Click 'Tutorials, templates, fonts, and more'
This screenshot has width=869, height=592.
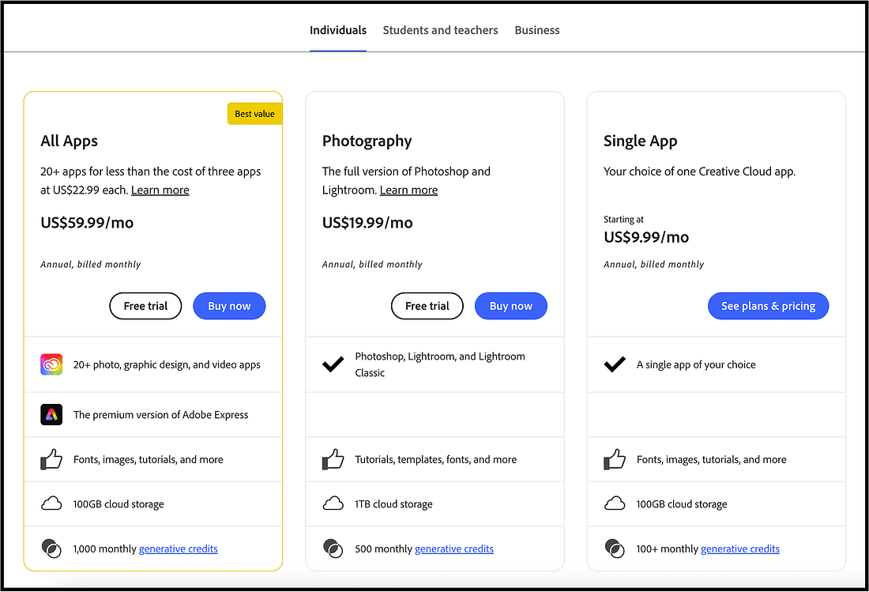coord(435,459)
